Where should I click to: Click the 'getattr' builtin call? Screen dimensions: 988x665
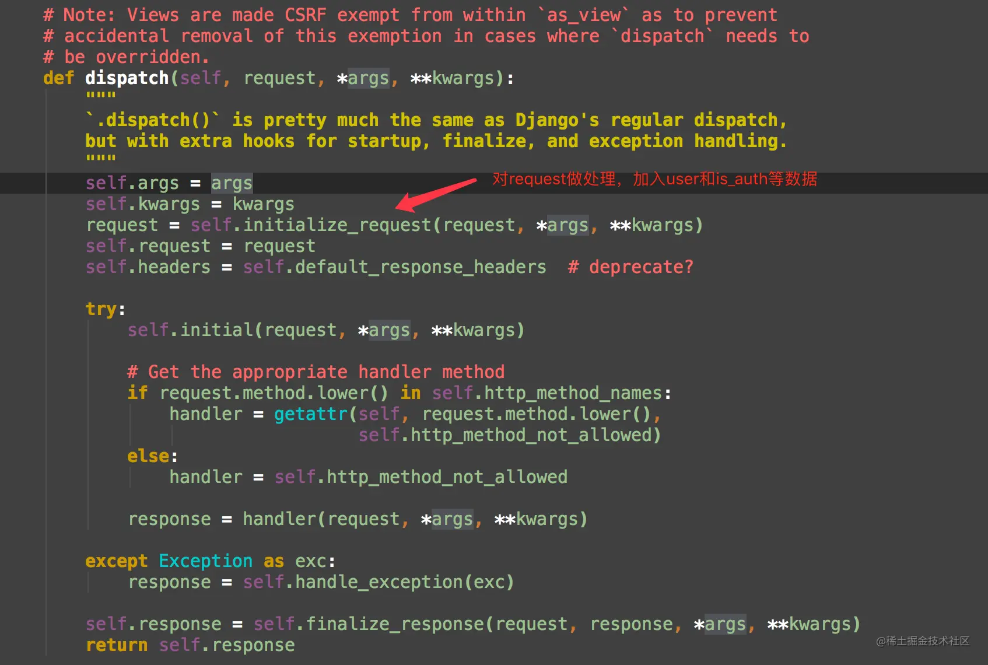coord(310,414)
